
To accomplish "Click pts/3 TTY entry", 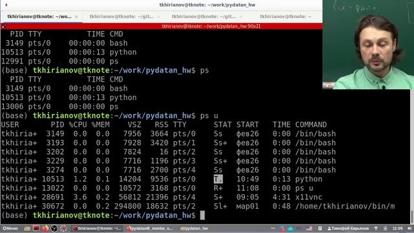I will 184,161.
